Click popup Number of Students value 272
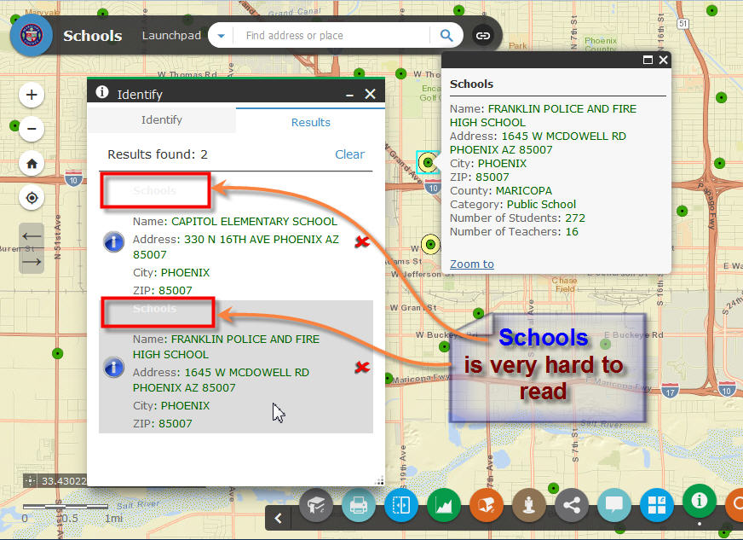Image resolution: width=743 pixels, height=540 pixels. [x=575, y=218]
